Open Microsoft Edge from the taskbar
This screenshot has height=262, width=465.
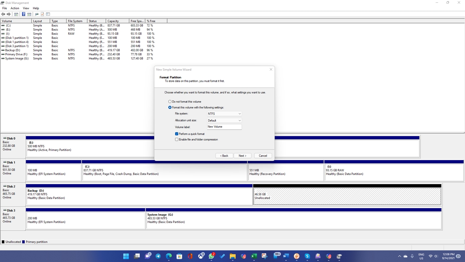click(169, 256)
